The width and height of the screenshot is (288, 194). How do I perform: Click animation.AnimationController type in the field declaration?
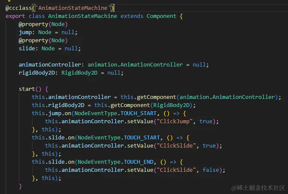[135, 65]
